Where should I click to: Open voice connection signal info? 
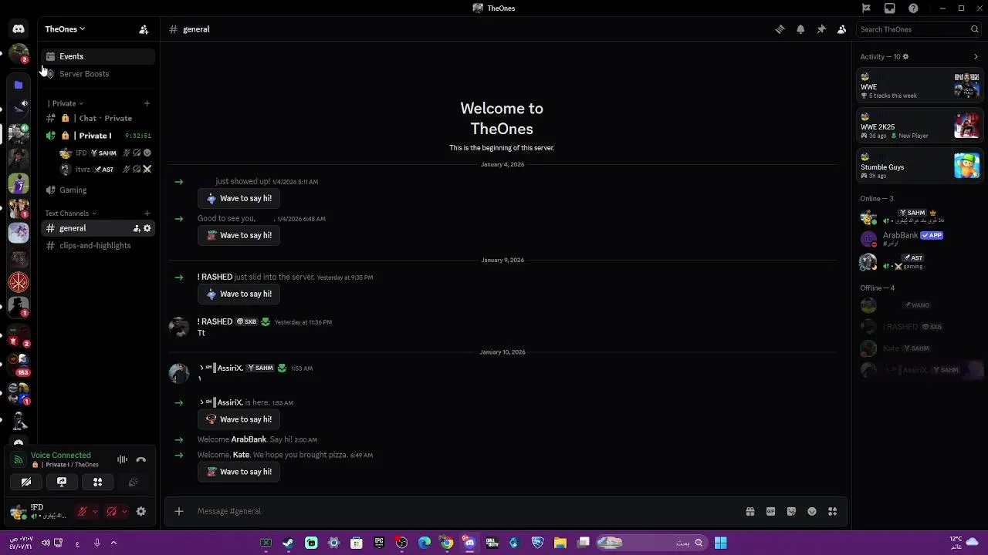(19, 459)
